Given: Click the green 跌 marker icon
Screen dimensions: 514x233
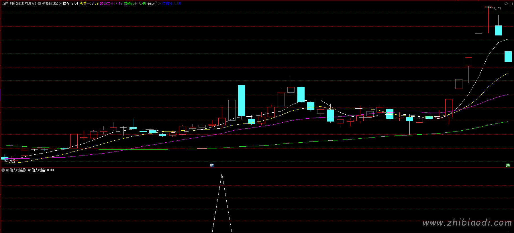Looking at the screenshot, I should pyautogui.click(x=508, y=166).
